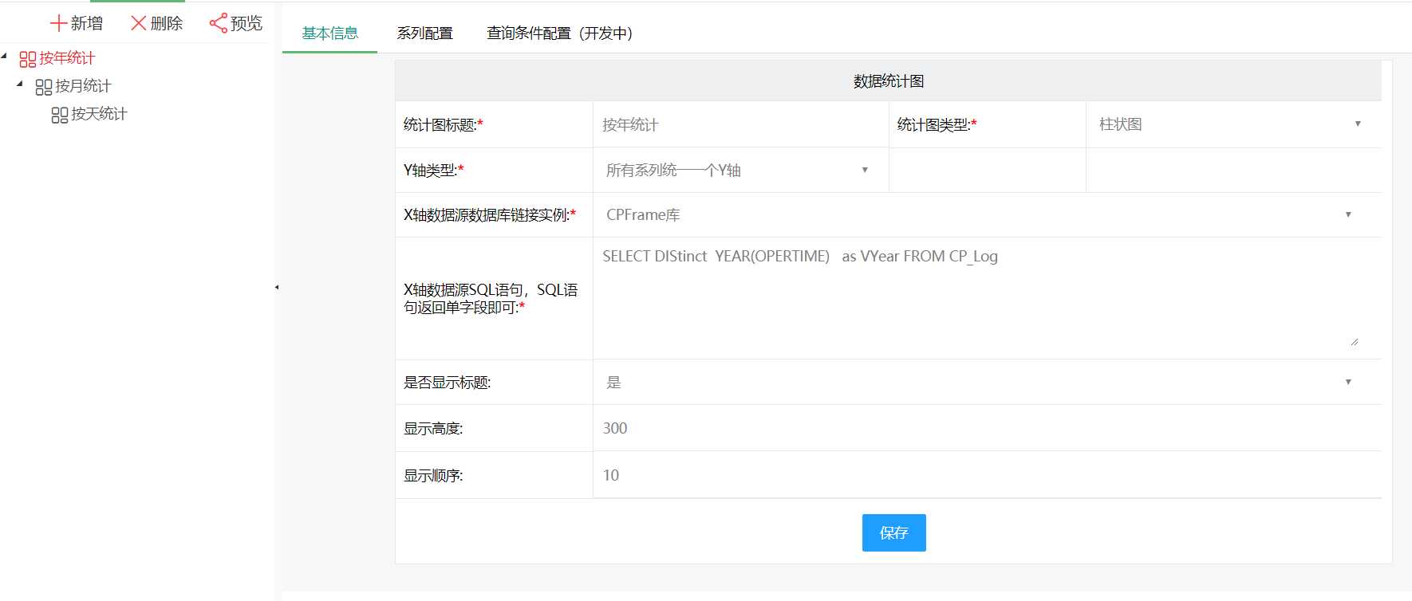Click the SQL textarea resize handle
The height and width of the screenshot is (601, 1412).
(1354, 342)
